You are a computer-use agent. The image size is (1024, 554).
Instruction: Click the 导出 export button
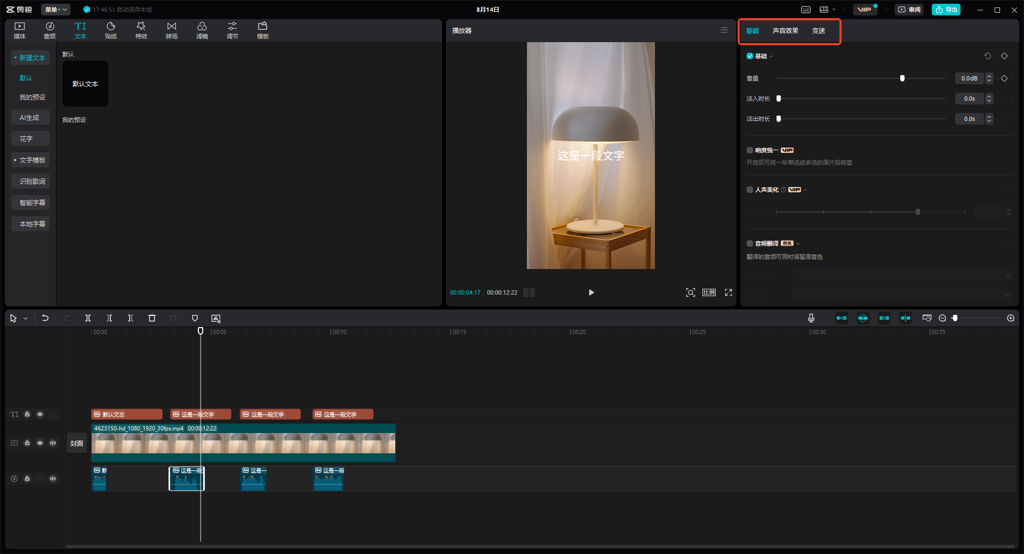tap(946, 10)
